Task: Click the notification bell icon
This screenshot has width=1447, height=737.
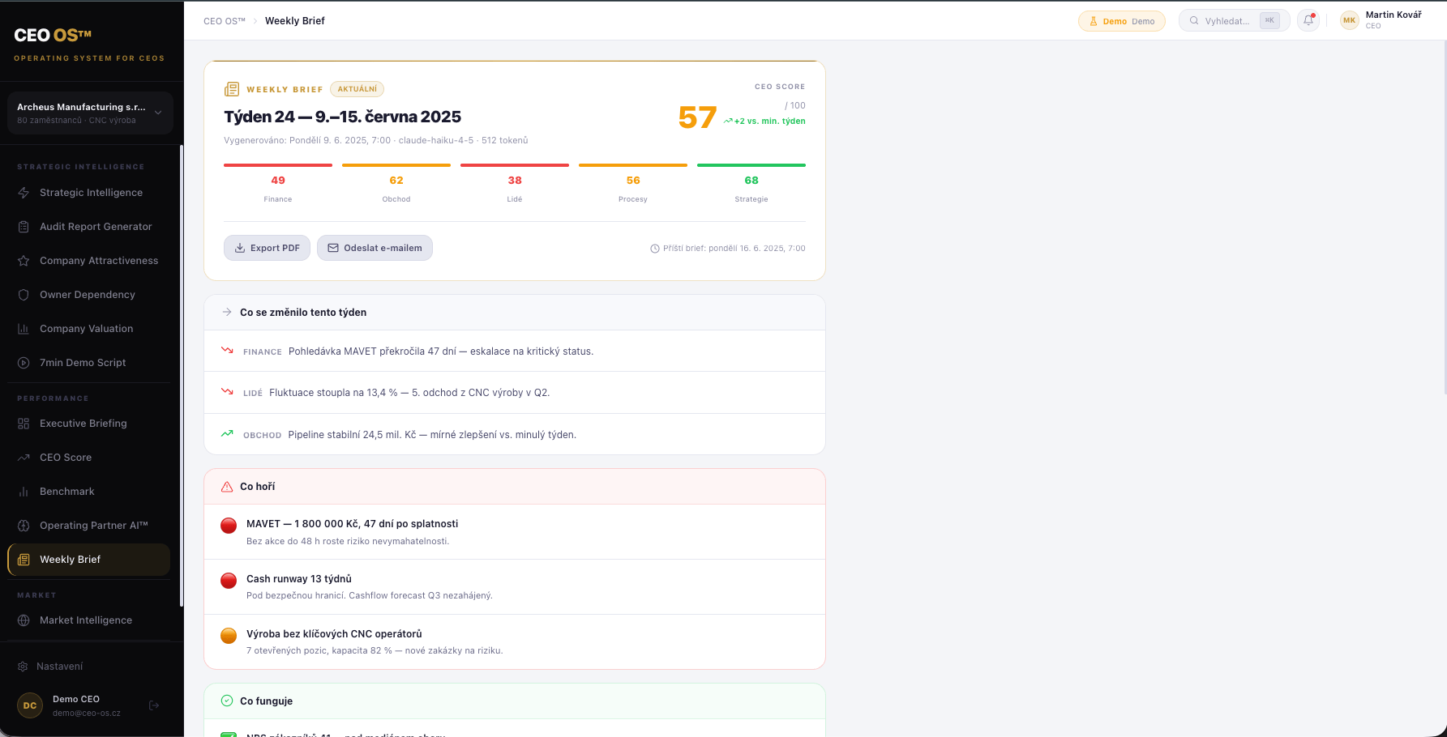Action: click(x=1308, y=20)
